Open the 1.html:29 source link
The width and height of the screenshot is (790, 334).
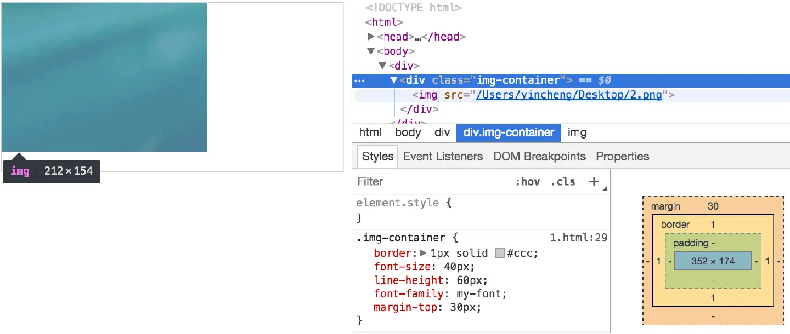click(x=579, y=238)
